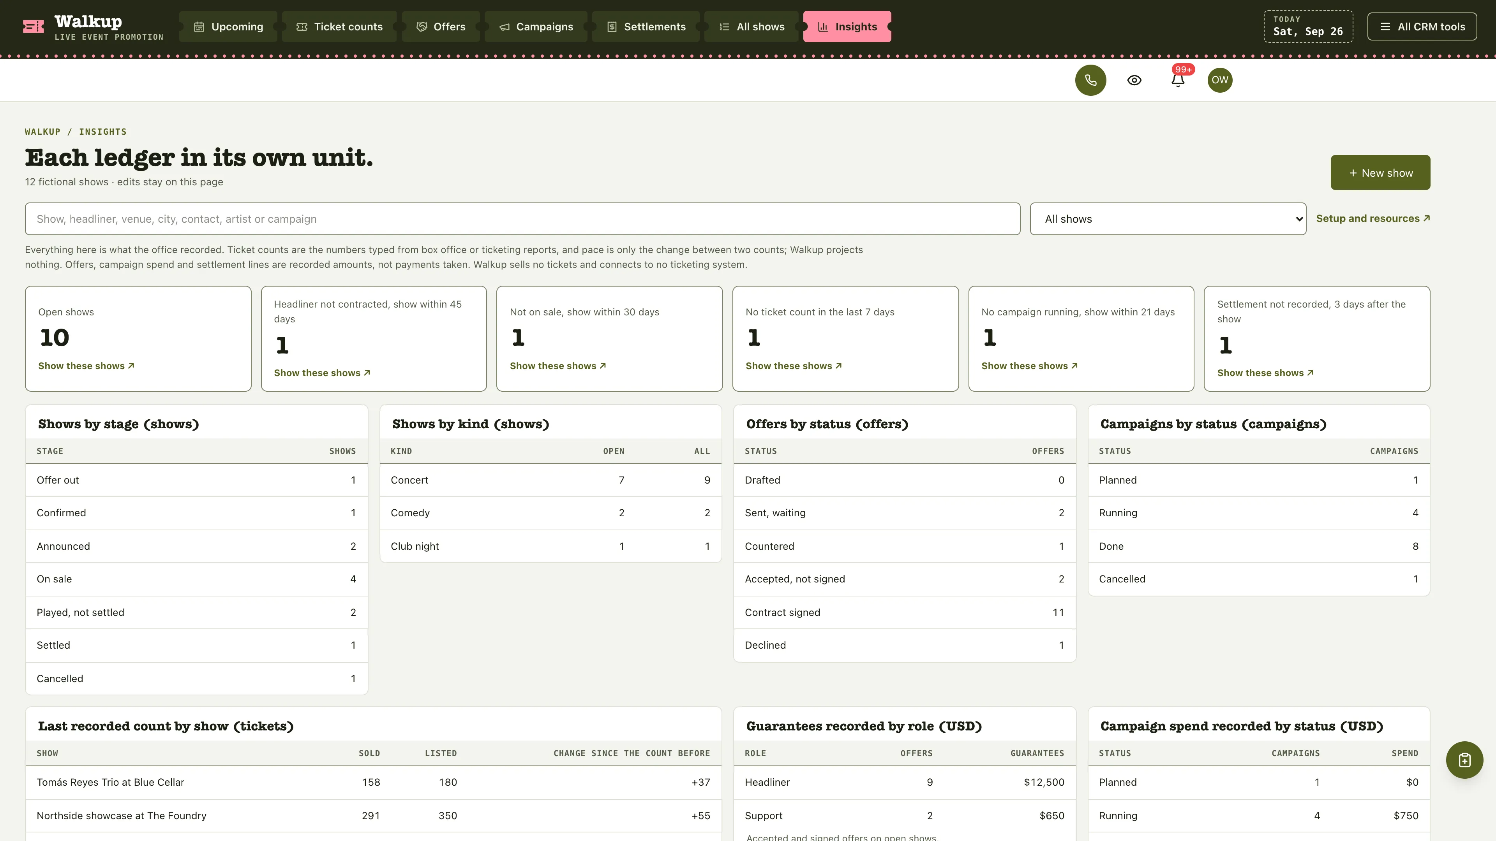Click the Comedy kind row
Viewport: 1496px width, 841px height.
click(x=550, y=513)
